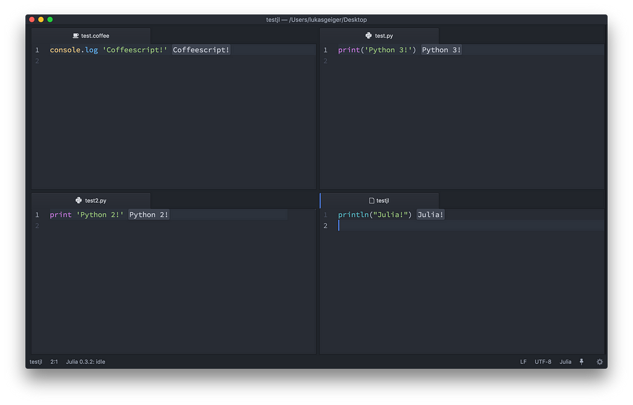Click the Python icon on test.py tab
The image size is (633, 405).
368,36
